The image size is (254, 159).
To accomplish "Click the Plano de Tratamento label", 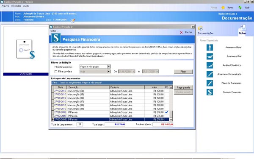I will (231, 83).
